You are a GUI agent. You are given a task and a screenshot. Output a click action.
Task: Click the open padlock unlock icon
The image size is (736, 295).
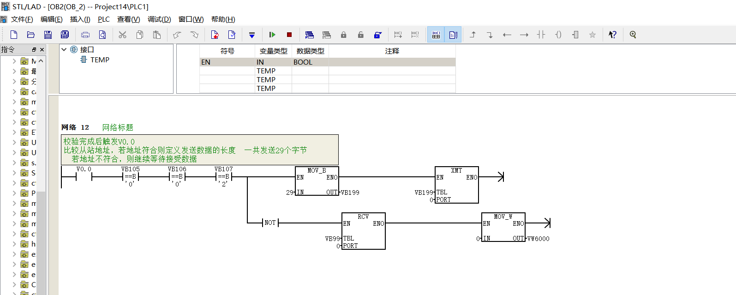tap(361, 35)
